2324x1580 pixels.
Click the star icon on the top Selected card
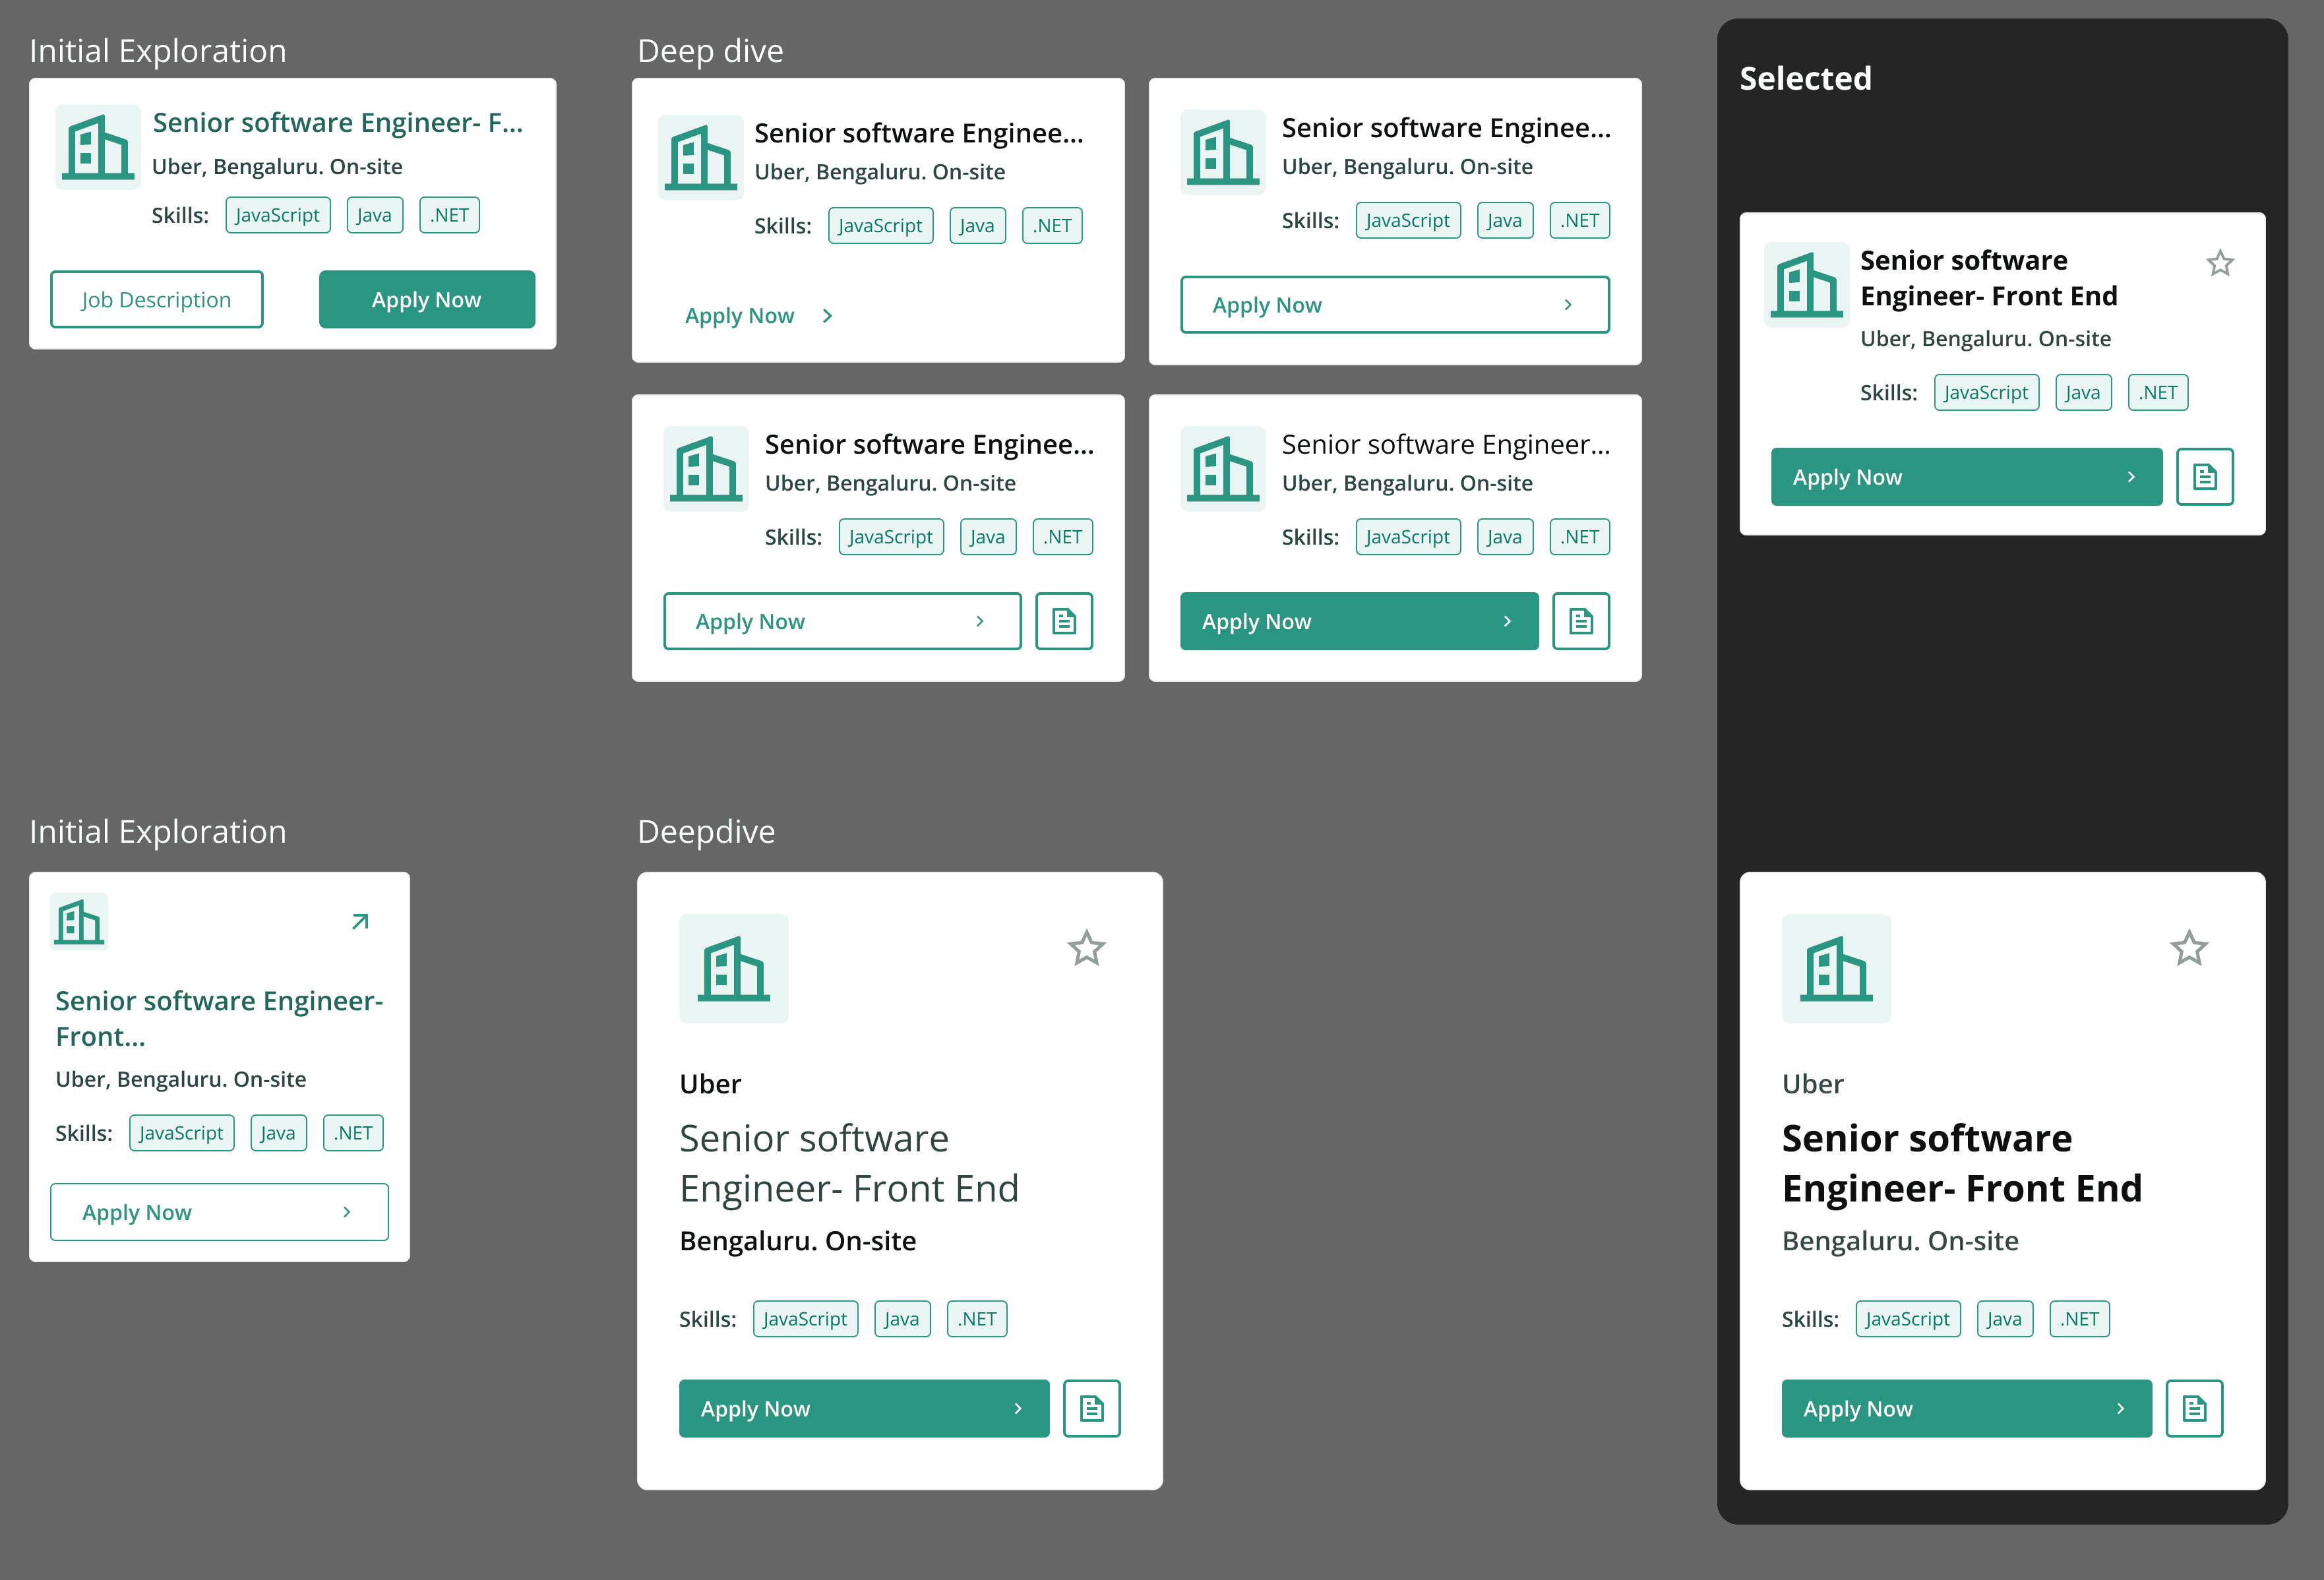pos(2220,263)
